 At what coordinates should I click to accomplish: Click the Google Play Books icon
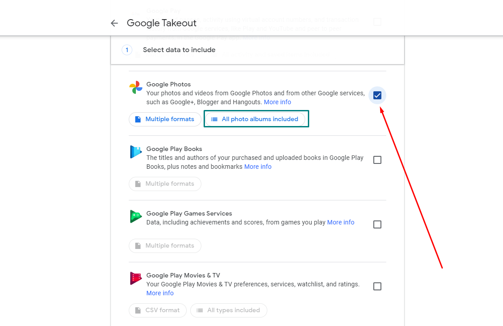(136, 152)
